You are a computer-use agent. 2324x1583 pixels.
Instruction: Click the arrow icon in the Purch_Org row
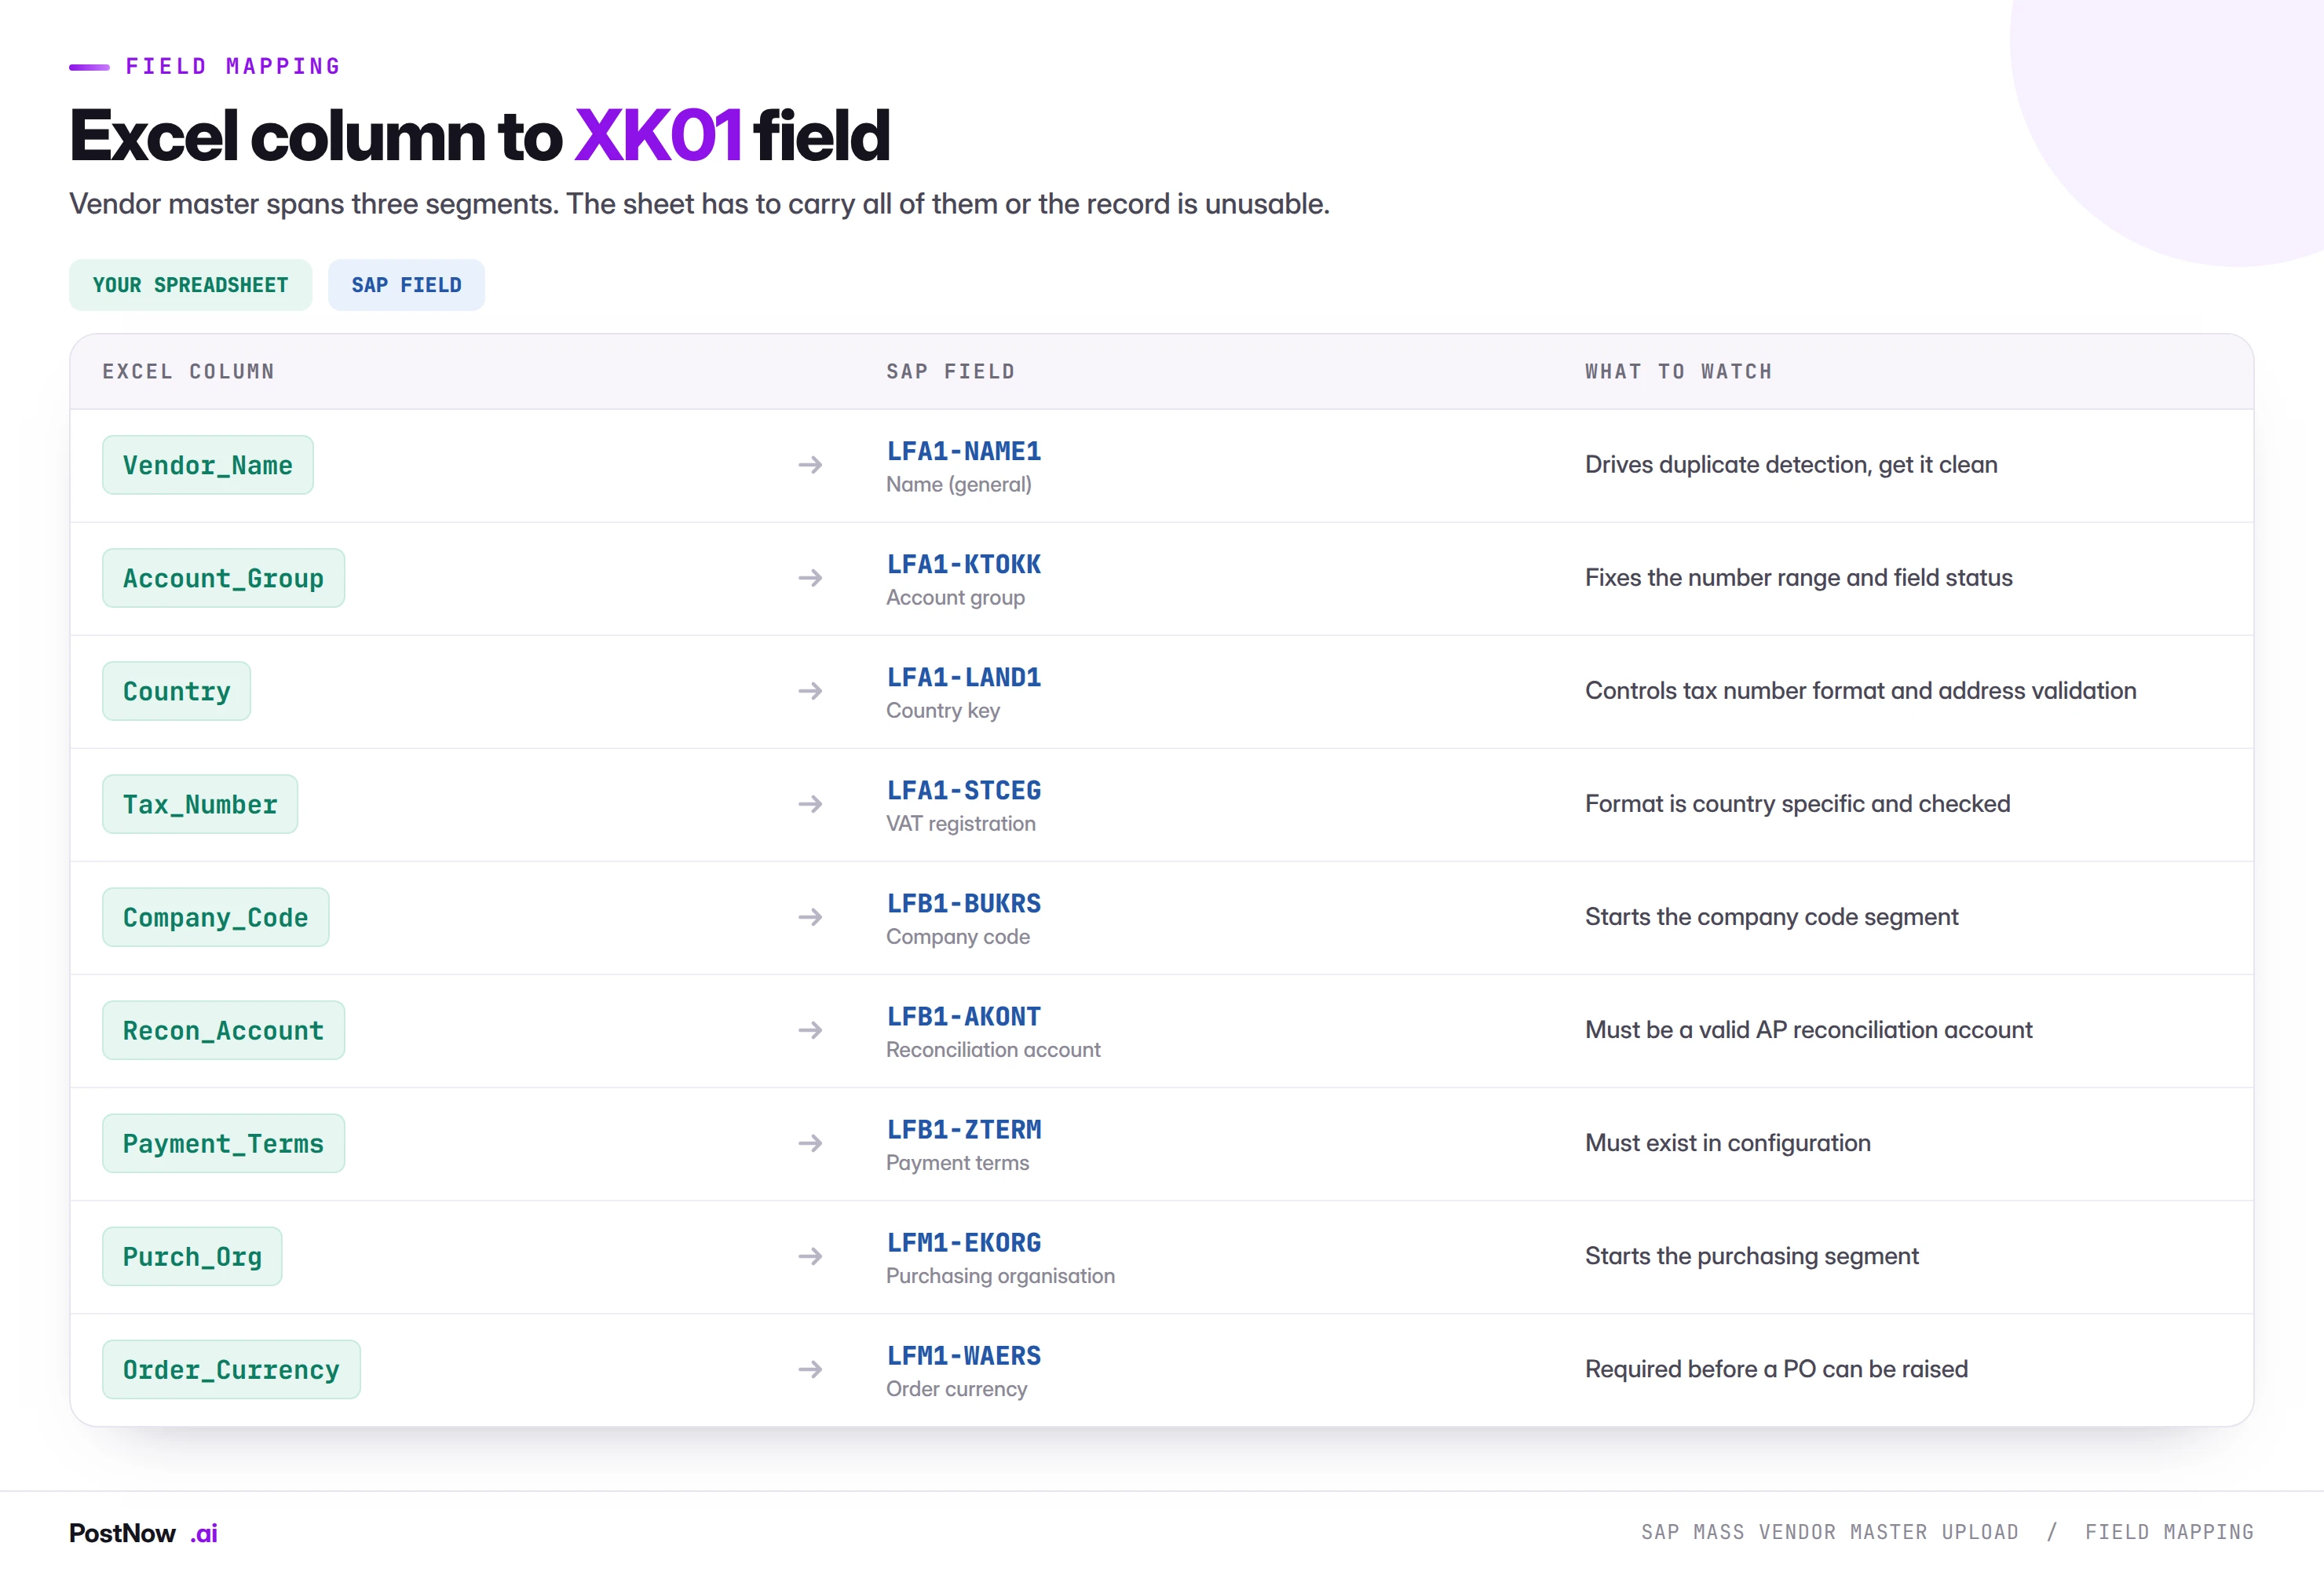click(810, 1256)
